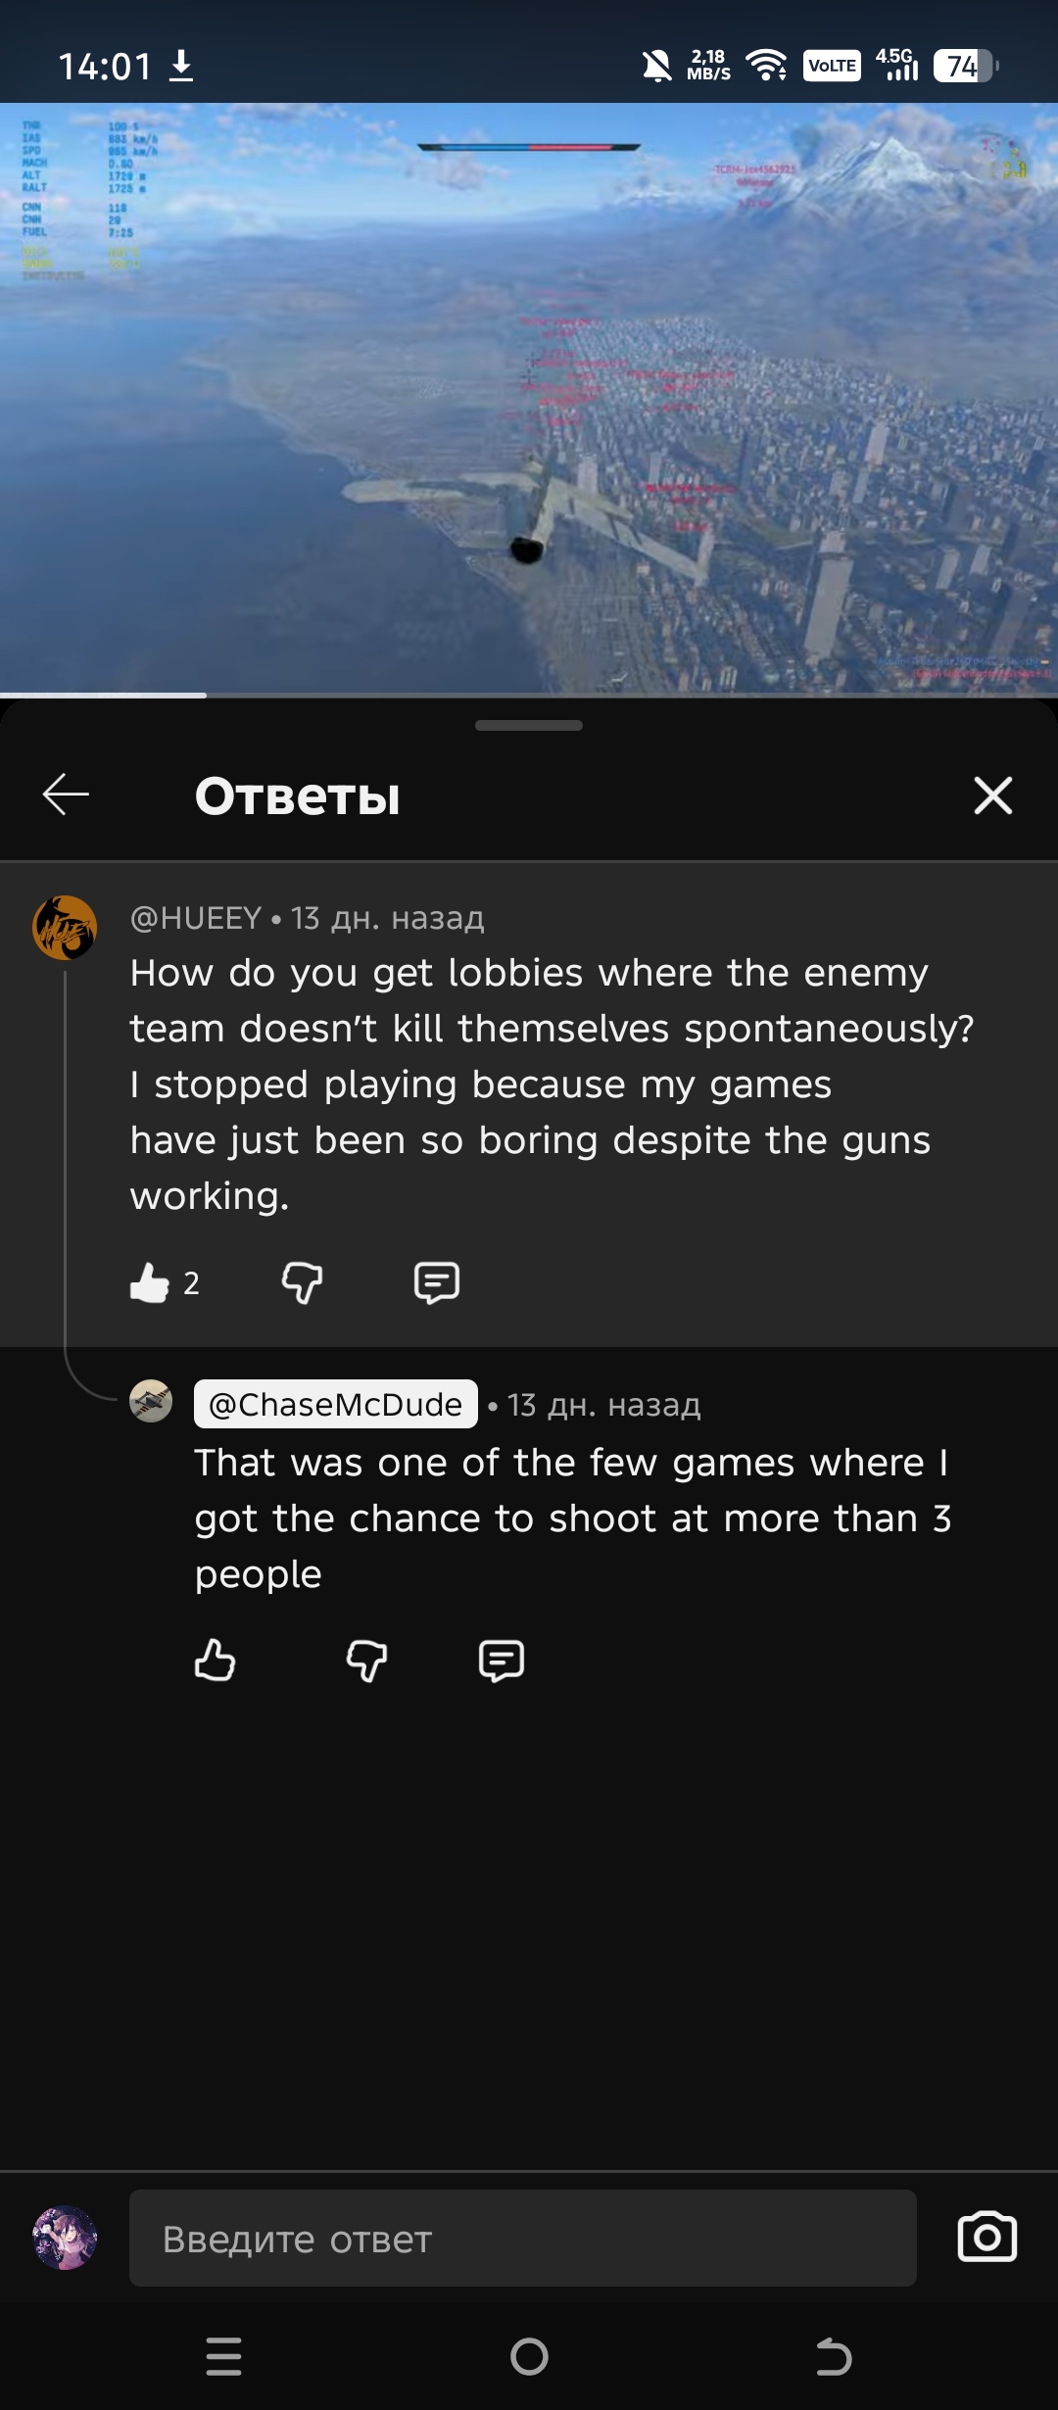Tap the drag handle of comments sheet
The height and width of the screenshot is (2410, 1058).
(529, 726)
